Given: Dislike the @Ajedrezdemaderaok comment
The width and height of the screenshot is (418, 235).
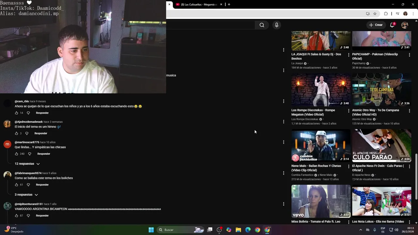Looking at the screenshot, I should pos(27,133).
